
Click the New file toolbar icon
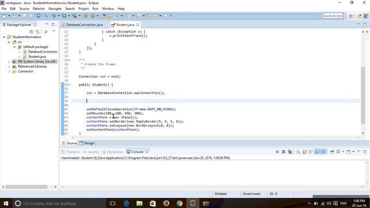(4, 16)
